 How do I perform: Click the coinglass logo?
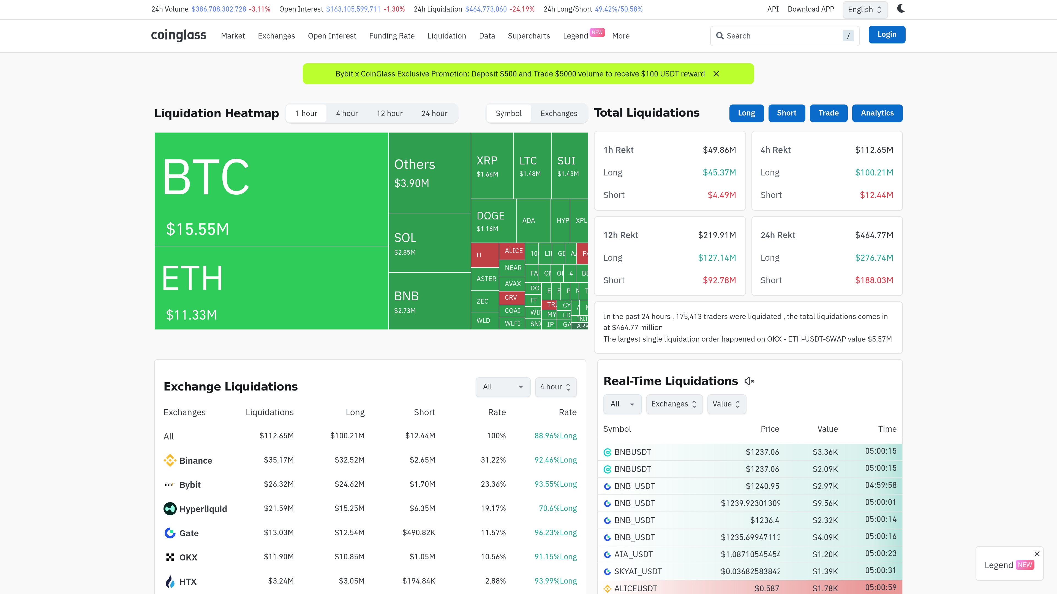(x=178, y=35)
